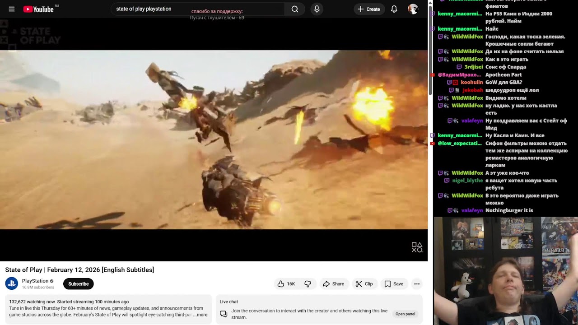
Task: Open the live chat panel
Action: tap(405, 314)
